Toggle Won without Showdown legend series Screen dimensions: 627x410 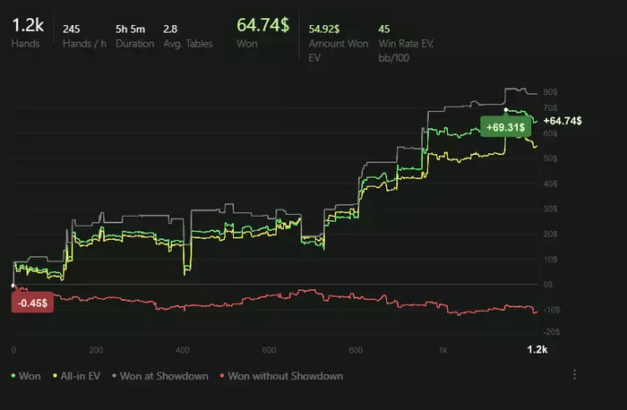[281, 376]
